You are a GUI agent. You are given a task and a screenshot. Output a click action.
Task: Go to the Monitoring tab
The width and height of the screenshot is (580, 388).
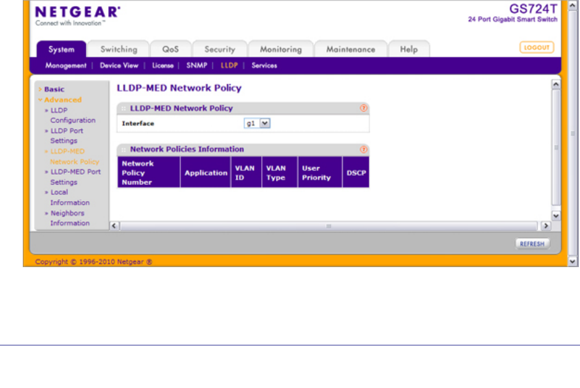pyautogui.click(x=281, y=49)
